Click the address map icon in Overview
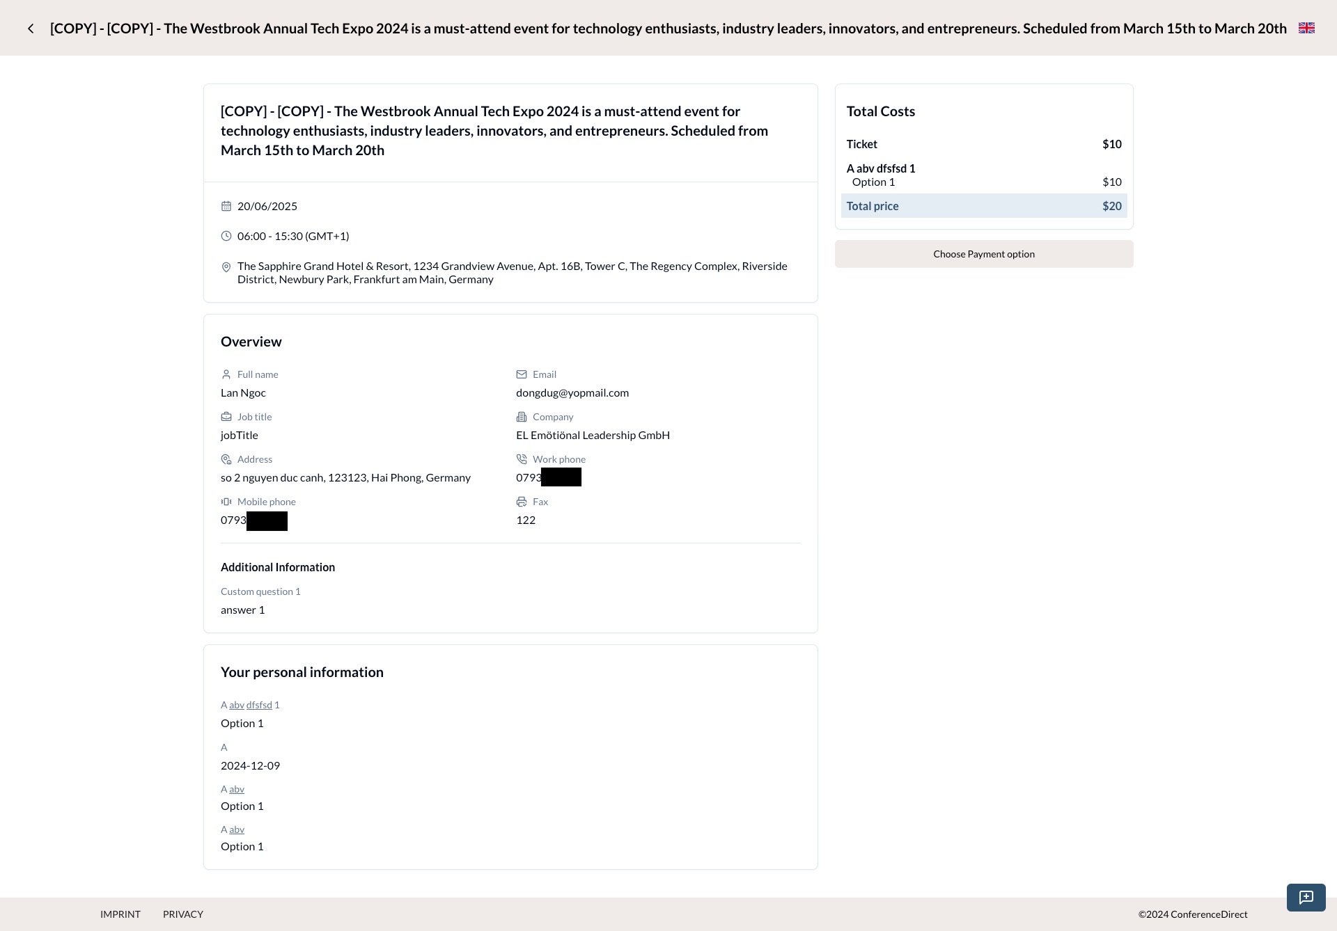Image resolution: width=1337 pixels, height=931 pixels. point(226,459)
